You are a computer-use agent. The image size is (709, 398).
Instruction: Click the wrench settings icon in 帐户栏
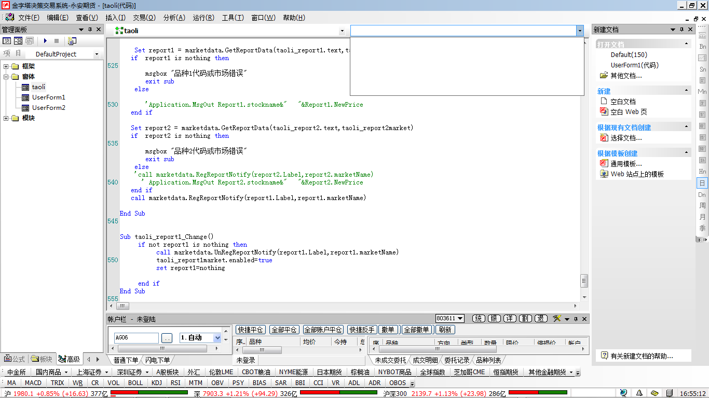tap(557, 319)
